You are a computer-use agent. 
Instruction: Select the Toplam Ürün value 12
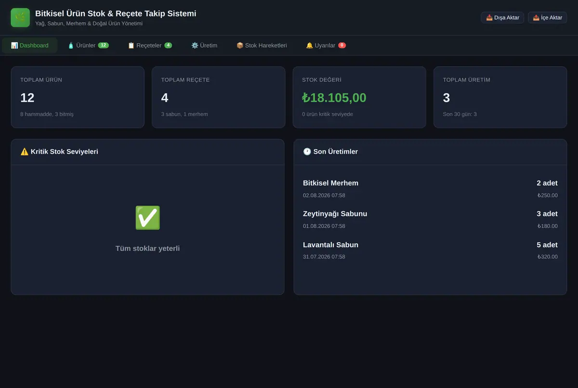(x=27, y=98)
